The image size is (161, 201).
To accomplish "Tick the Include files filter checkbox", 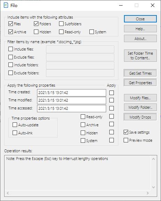I will 10,49.
